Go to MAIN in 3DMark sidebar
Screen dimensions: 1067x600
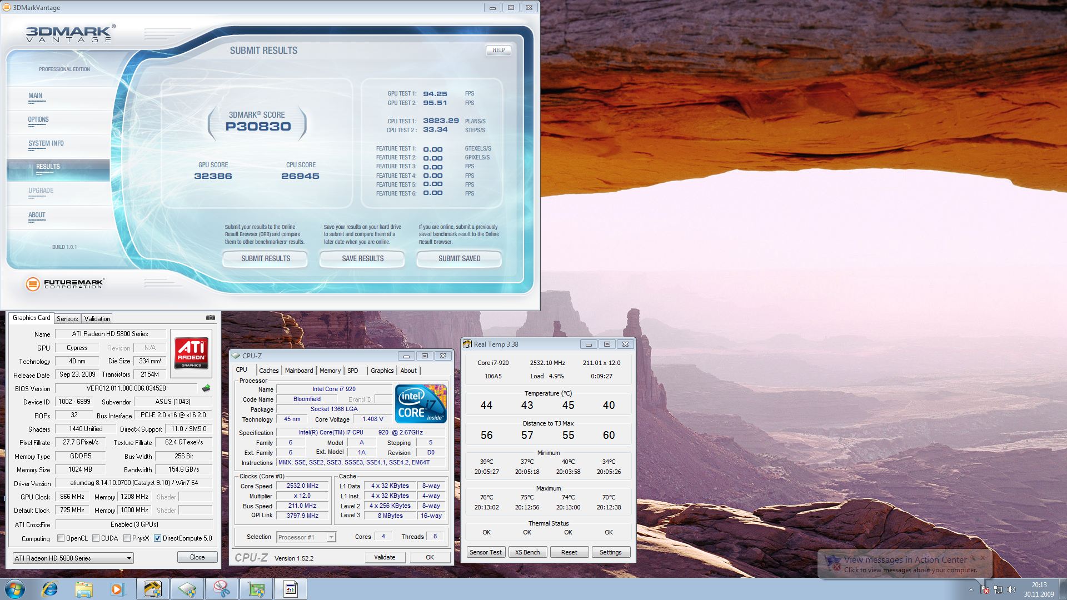pos(36,96)
